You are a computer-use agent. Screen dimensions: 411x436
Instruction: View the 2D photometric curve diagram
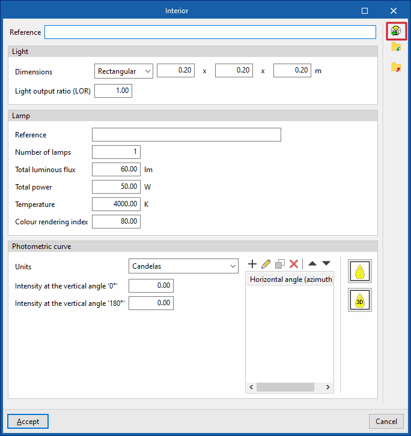pyautogui.click(x=360, y=271)
